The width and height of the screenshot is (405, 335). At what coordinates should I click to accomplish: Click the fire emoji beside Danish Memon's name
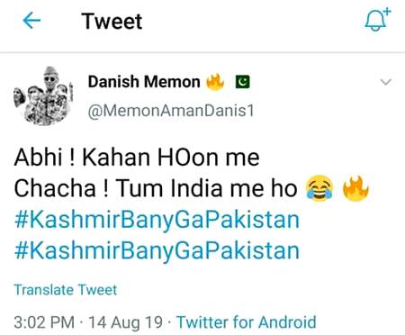pyautogui.click(x=215, y=82)
